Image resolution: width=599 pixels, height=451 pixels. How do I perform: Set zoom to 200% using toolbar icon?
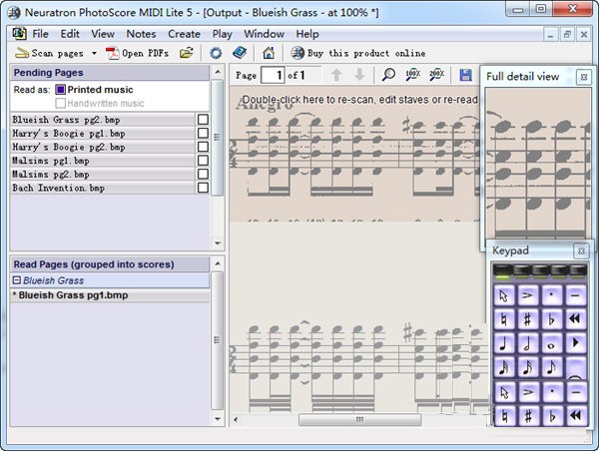(x=436, y=75)
